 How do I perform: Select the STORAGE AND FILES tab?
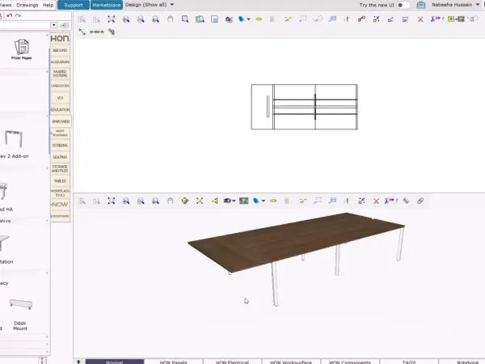60,169
